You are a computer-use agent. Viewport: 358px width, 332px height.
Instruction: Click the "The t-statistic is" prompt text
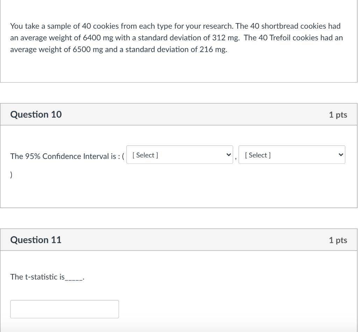click(x=37, y=277)
